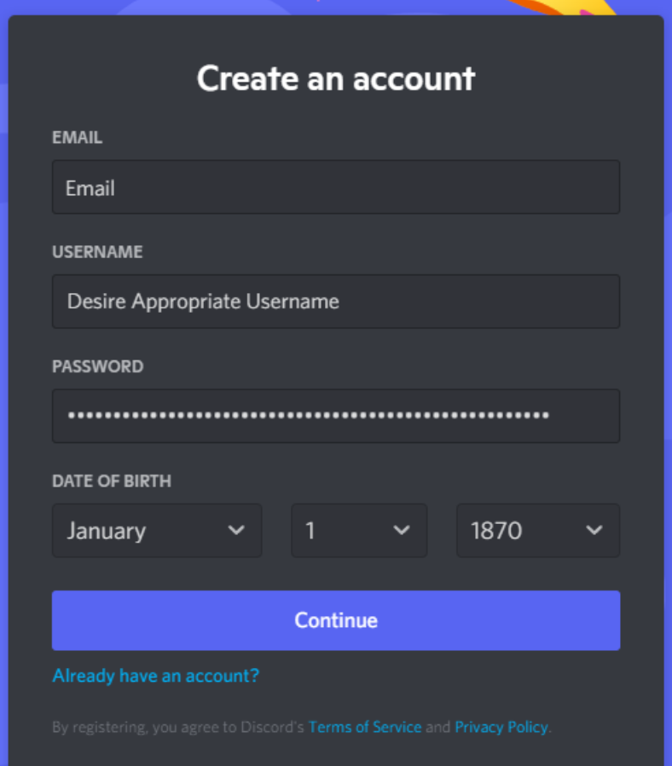Open Discord's Terms of Service link
672x766 pixels.
coord(365,728)
